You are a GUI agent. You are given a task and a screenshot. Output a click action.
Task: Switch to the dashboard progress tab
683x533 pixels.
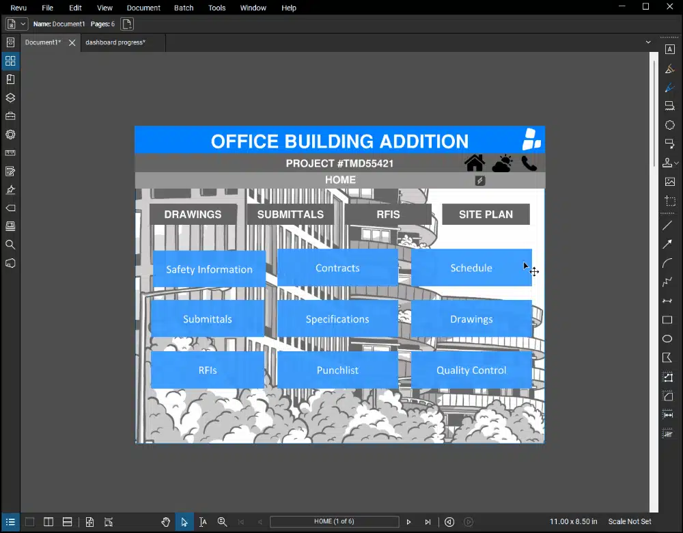114,42
